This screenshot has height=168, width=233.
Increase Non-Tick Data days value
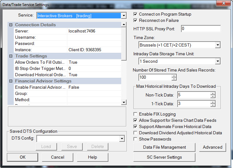(x=213, y=93)
